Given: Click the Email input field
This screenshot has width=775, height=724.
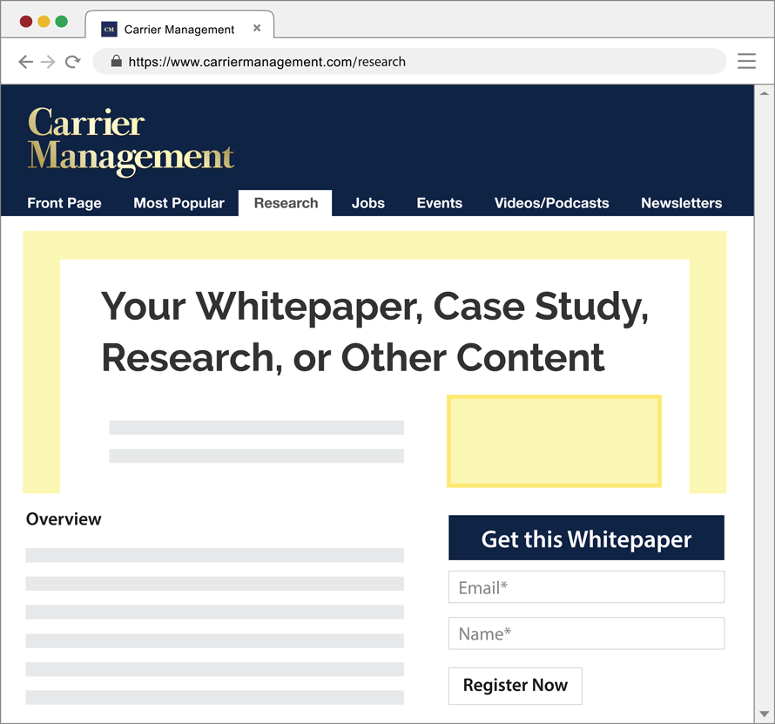Looking at the screenshot, I should point(586,587).
